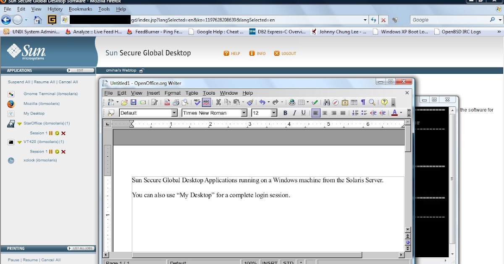Toggle AutoSpellcheck red underline icon
This screenshot has height=264, width=504.
click(206, 102)
